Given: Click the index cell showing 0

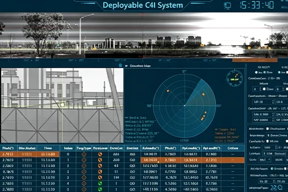Looking at the screenshot, I should point(68,155).
